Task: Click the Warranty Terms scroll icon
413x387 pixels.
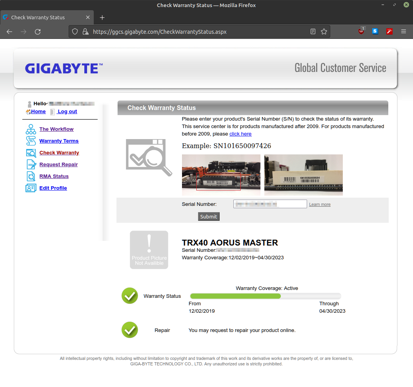Action: coord(31,141)
